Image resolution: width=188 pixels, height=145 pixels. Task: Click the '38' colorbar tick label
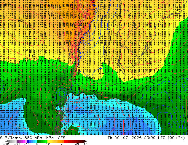(77, 144)
